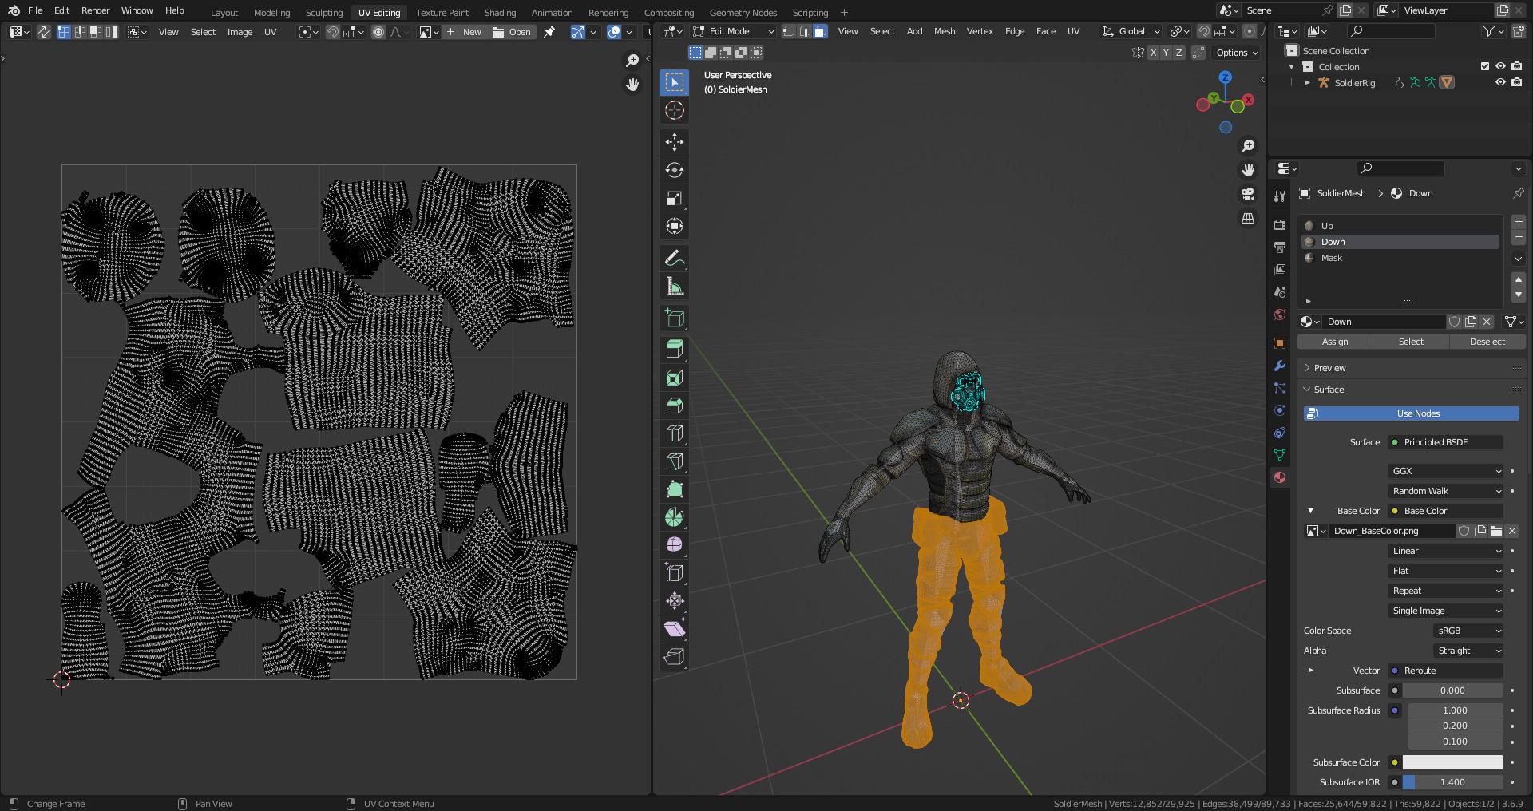Screen dimensions: 1533x811
Task: Click the Select material button
Action: pos(1411,342)
